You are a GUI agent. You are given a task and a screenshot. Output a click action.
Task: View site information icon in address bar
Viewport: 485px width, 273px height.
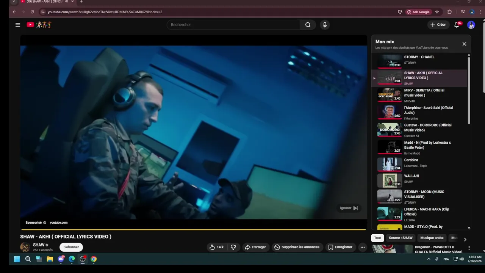click(43, 12)
